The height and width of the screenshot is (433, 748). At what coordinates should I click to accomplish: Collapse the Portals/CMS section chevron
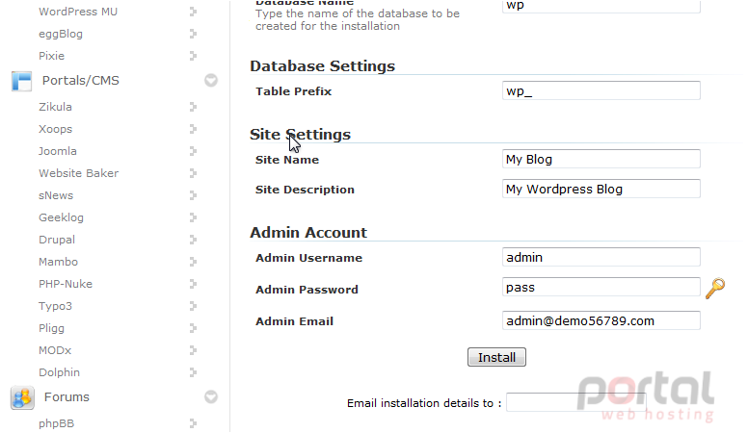pos(211,81)
